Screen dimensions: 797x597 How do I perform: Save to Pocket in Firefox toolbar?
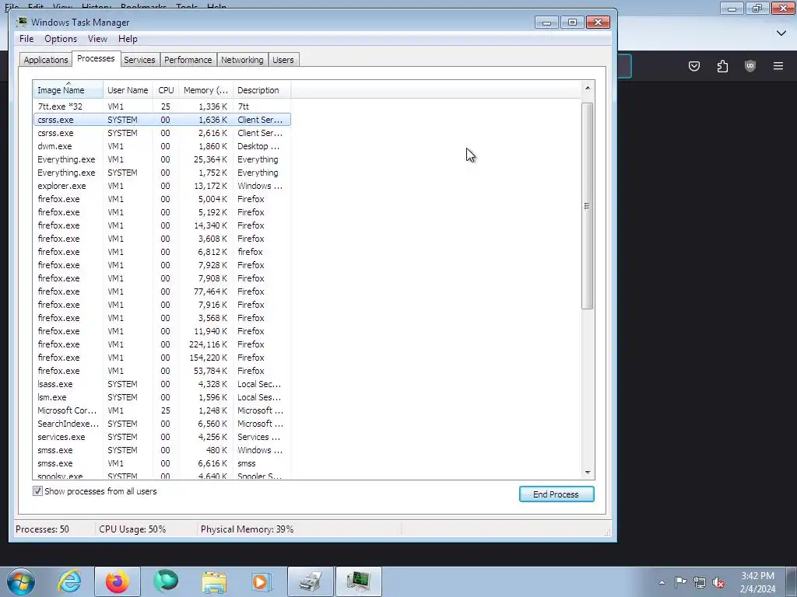coord(693,66)
